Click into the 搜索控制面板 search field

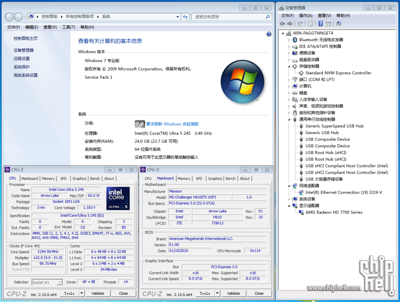point(228,17)
